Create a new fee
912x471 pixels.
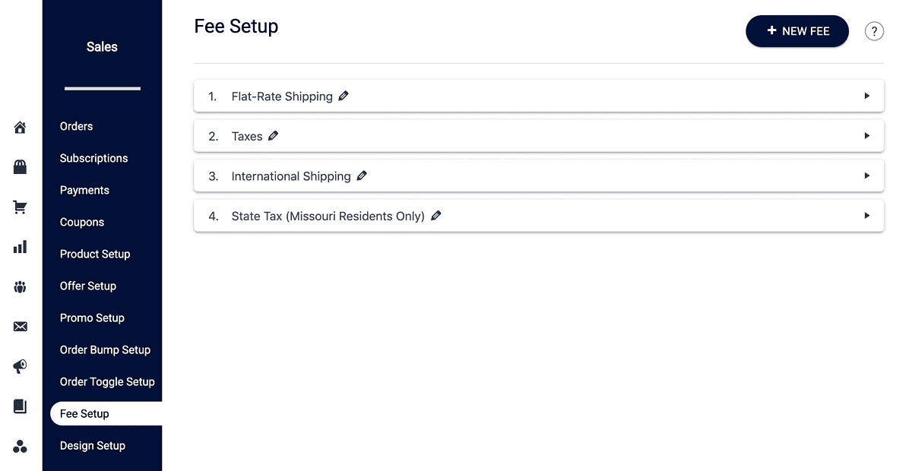pos(796,31)
